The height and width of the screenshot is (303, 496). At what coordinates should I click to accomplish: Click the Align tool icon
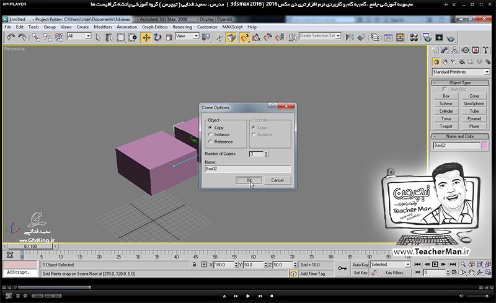[361, 38]
